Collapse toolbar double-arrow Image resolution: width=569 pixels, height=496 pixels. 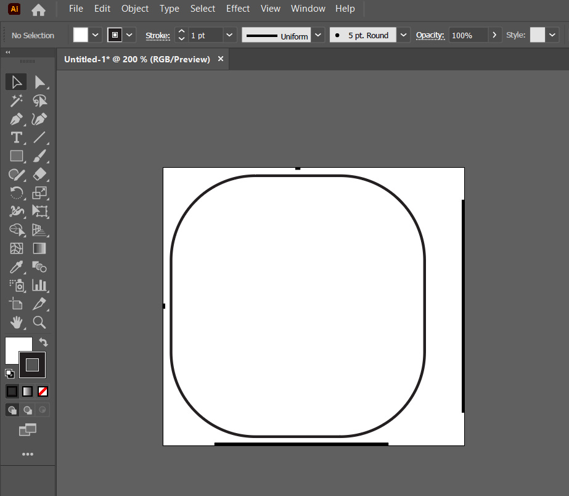8,52
